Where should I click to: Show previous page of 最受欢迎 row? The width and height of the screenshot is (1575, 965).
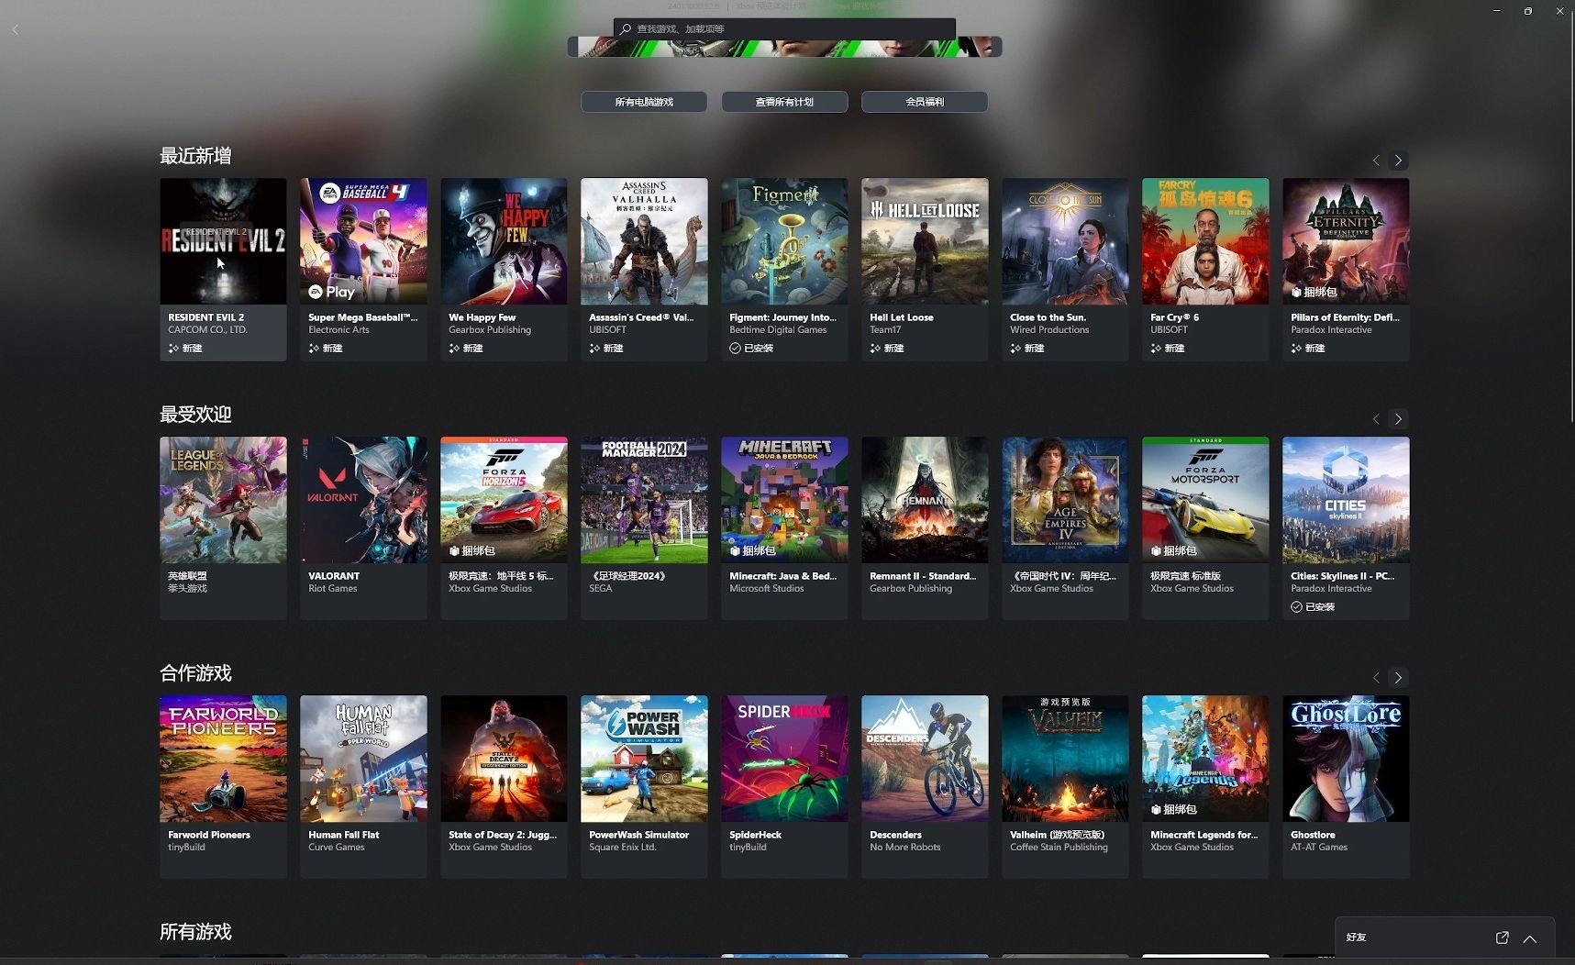[x=1376, y=419]
